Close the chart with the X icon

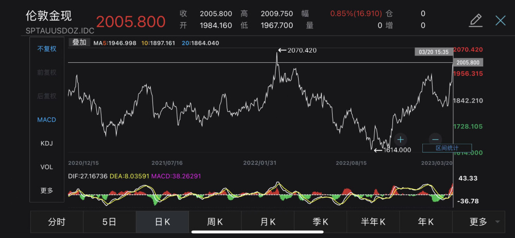tap(501, 21)
